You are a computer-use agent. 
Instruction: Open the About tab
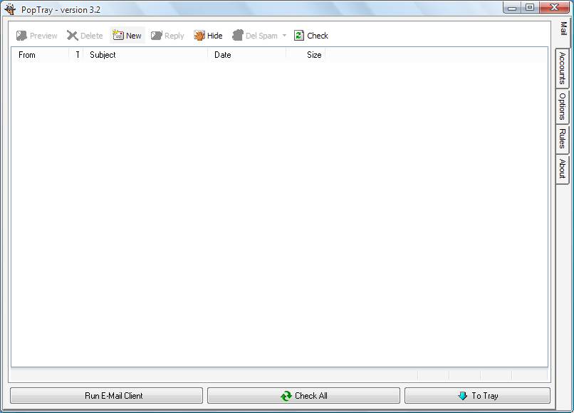[563, 169]
